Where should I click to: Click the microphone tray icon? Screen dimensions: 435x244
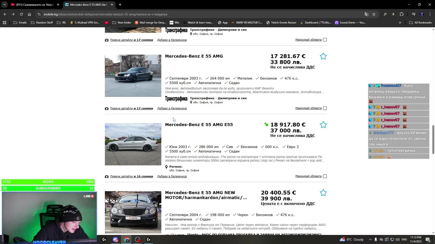pos(376,240)
